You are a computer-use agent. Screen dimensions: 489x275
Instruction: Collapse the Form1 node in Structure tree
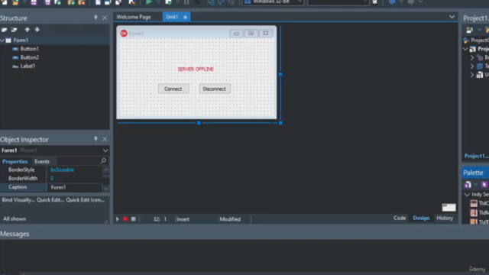tap(2, 40)
